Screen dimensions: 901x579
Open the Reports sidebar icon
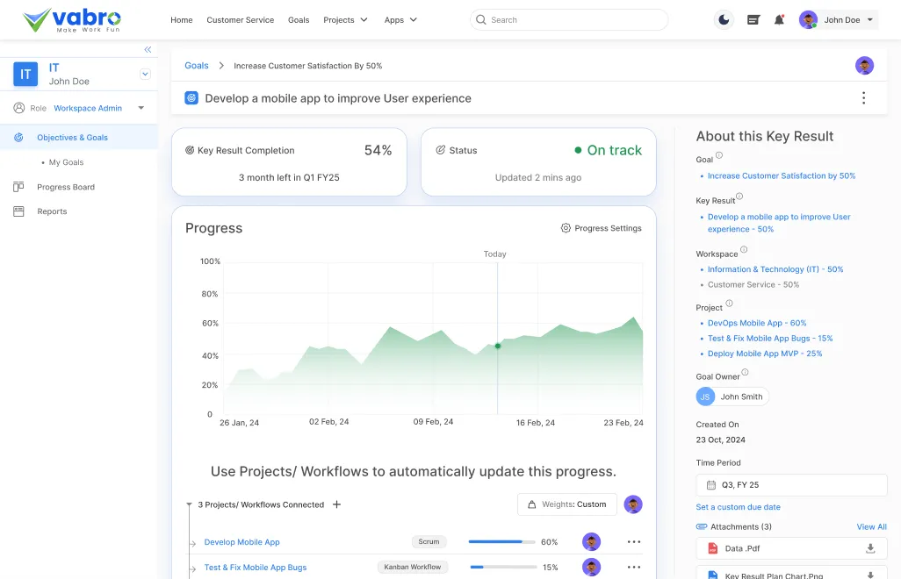[19, 211]
